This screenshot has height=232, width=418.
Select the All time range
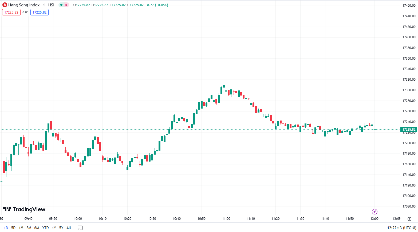pyautogui.click(x=69, y=228)
